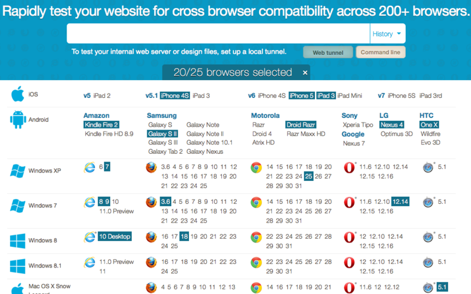Deselect IE 10 Desktop on Windows 8
Image resolution: width=471 pixels, height=294 pixels.
tap(115, 236)
